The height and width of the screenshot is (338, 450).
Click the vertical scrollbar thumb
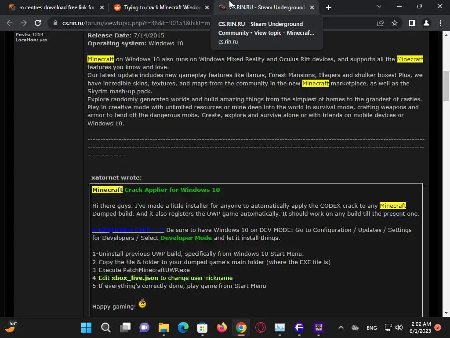click(x=446, y=86)
